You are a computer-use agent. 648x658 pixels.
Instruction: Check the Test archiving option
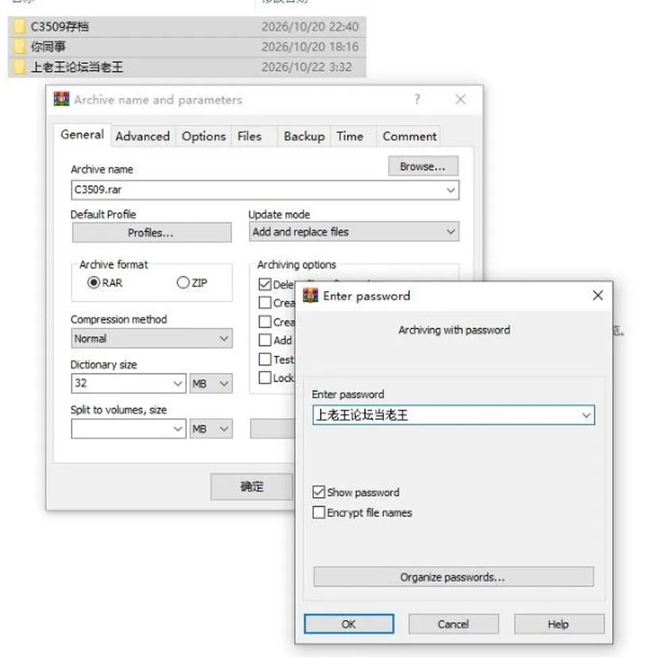coord(265,359)
